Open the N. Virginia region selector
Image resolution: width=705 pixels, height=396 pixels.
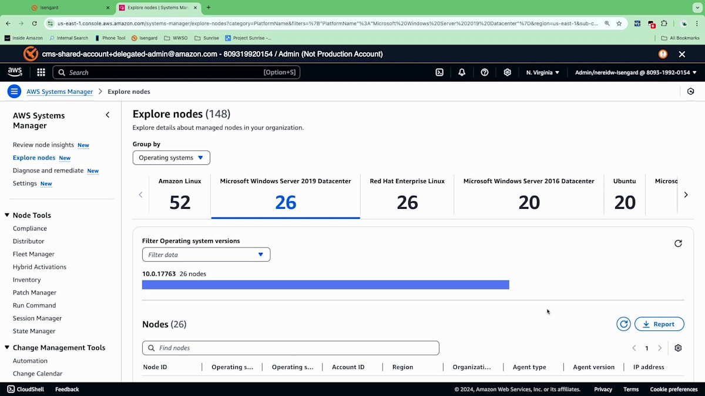pos(542,72)
